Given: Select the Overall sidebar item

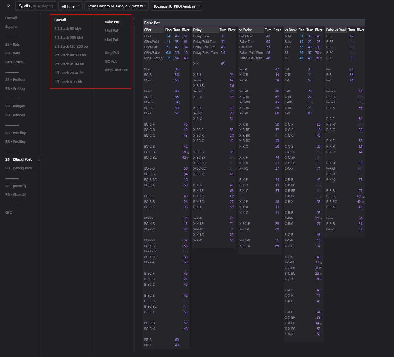Looking at the screenshot, I should [11, 18].
